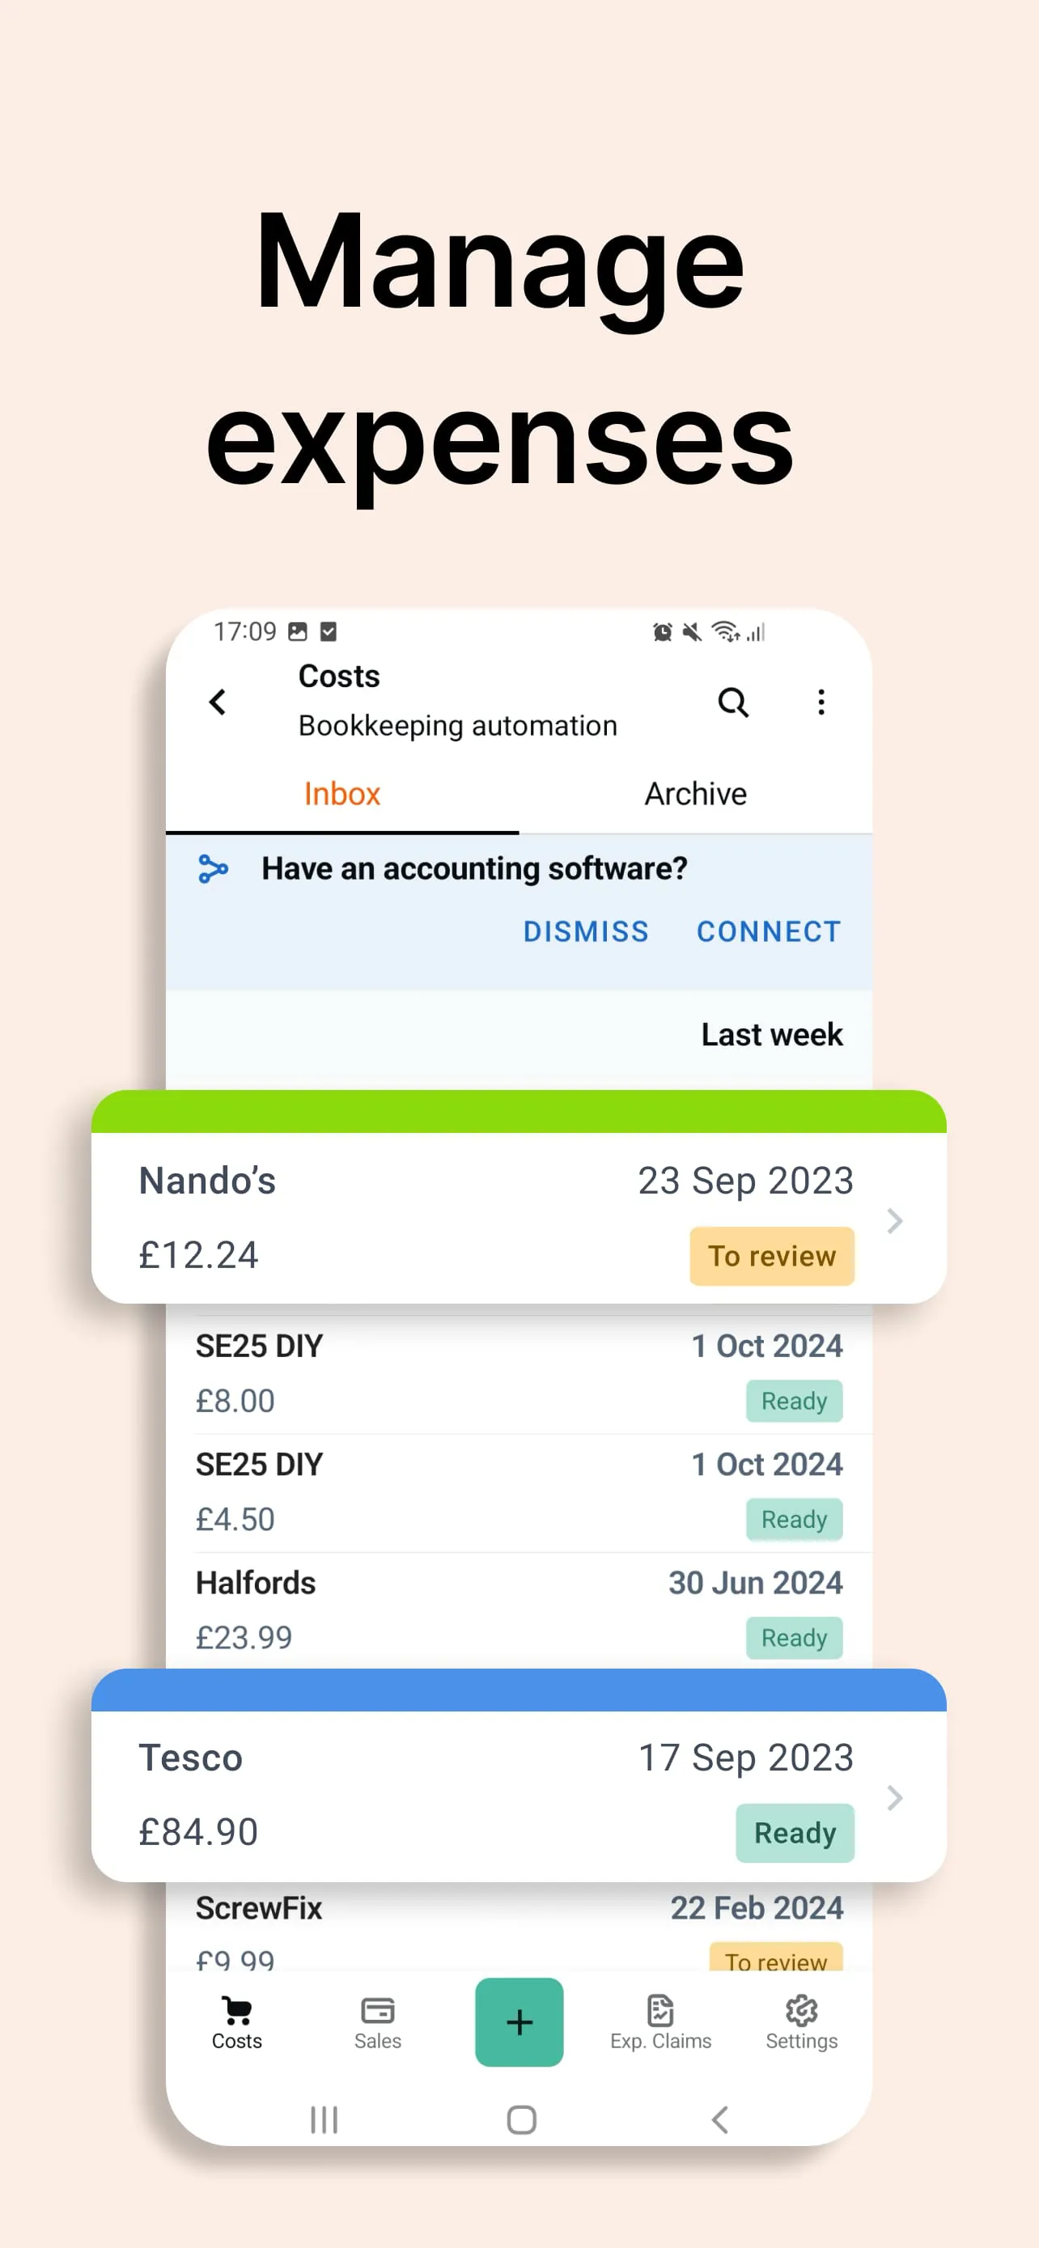The width and height of the screenshot is (1039, 2248).
Task: Switch to the Archive tab
Action: [694, 793]
